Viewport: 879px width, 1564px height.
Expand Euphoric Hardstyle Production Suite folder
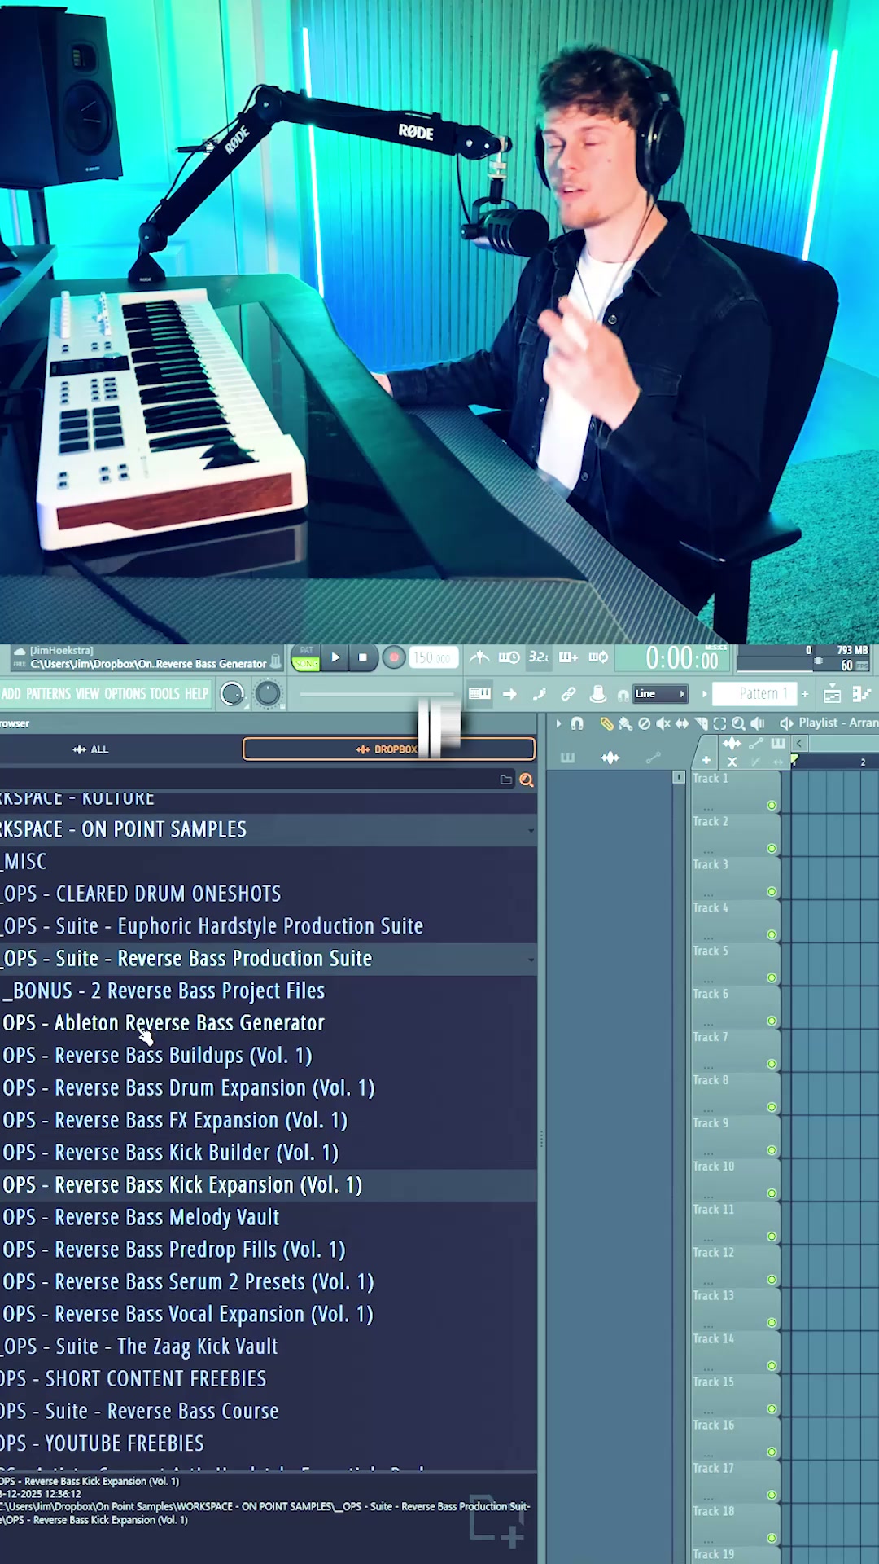268,926
